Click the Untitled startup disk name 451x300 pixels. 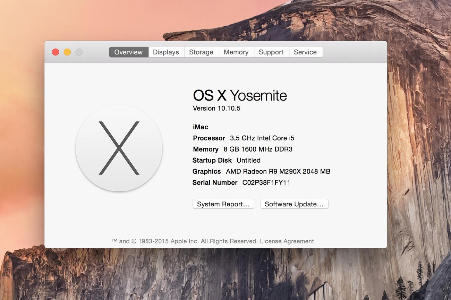248,160
